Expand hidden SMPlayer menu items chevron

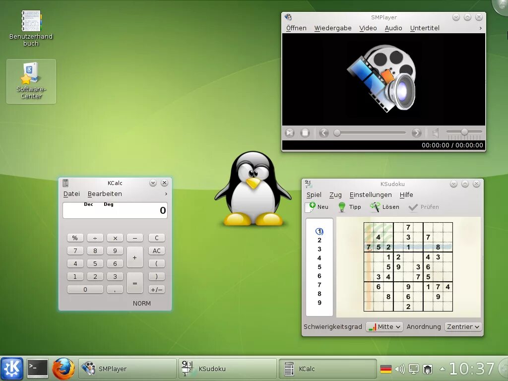(480, 28)
